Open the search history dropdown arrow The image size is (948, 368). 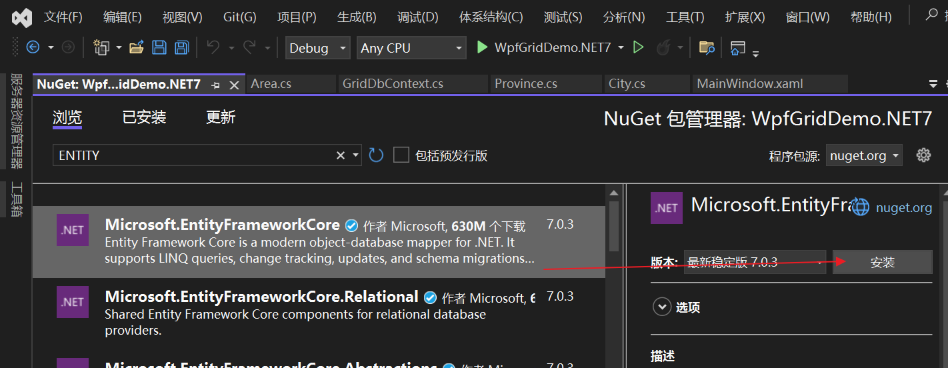[355, 155]
